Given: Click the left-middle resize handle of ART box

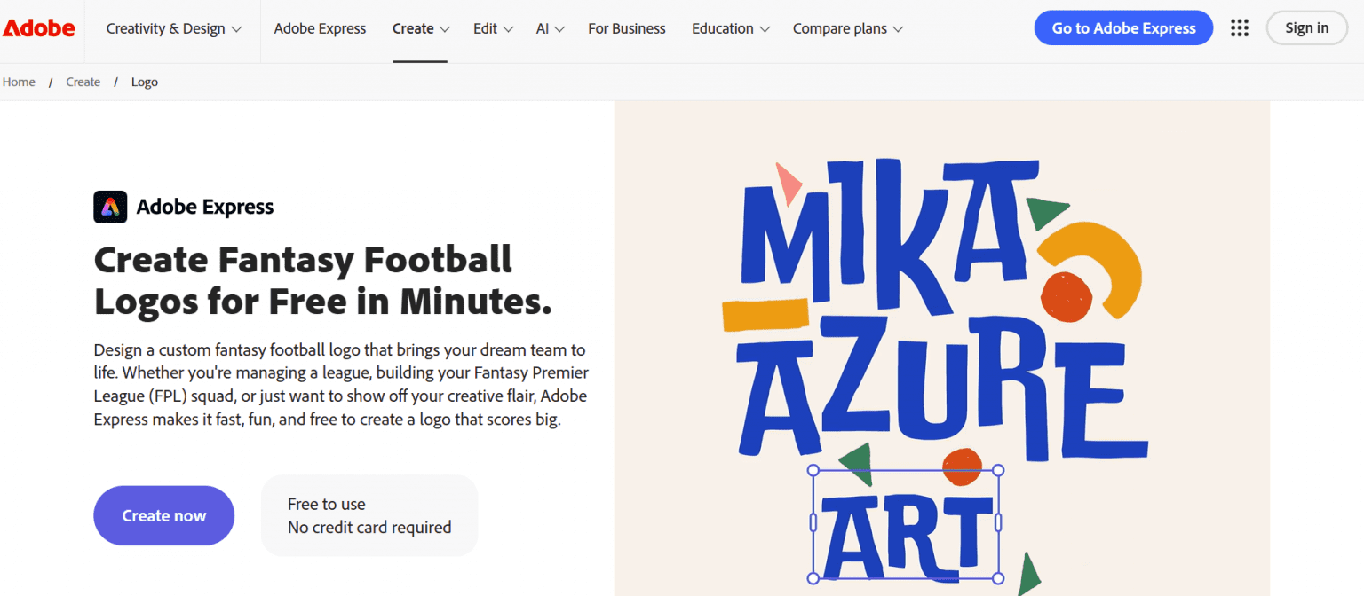Looking at the screenshot, I should click(813, 523).
